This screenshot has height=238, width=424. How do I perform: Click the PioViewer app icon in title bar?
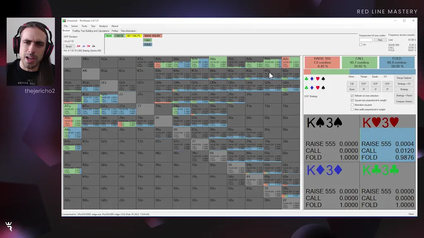pyautogui.click(x=64, y=21)
